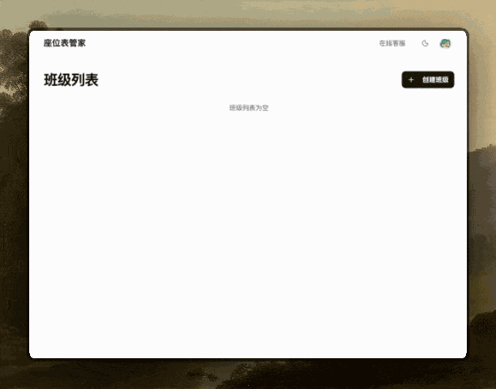Switch theme using the crescent moon icon
The image size is (496, 389).
coord(425,44)
